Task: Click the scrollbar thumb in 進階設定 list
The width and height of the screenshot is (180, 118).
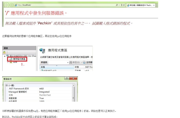Action: [74, 94]
